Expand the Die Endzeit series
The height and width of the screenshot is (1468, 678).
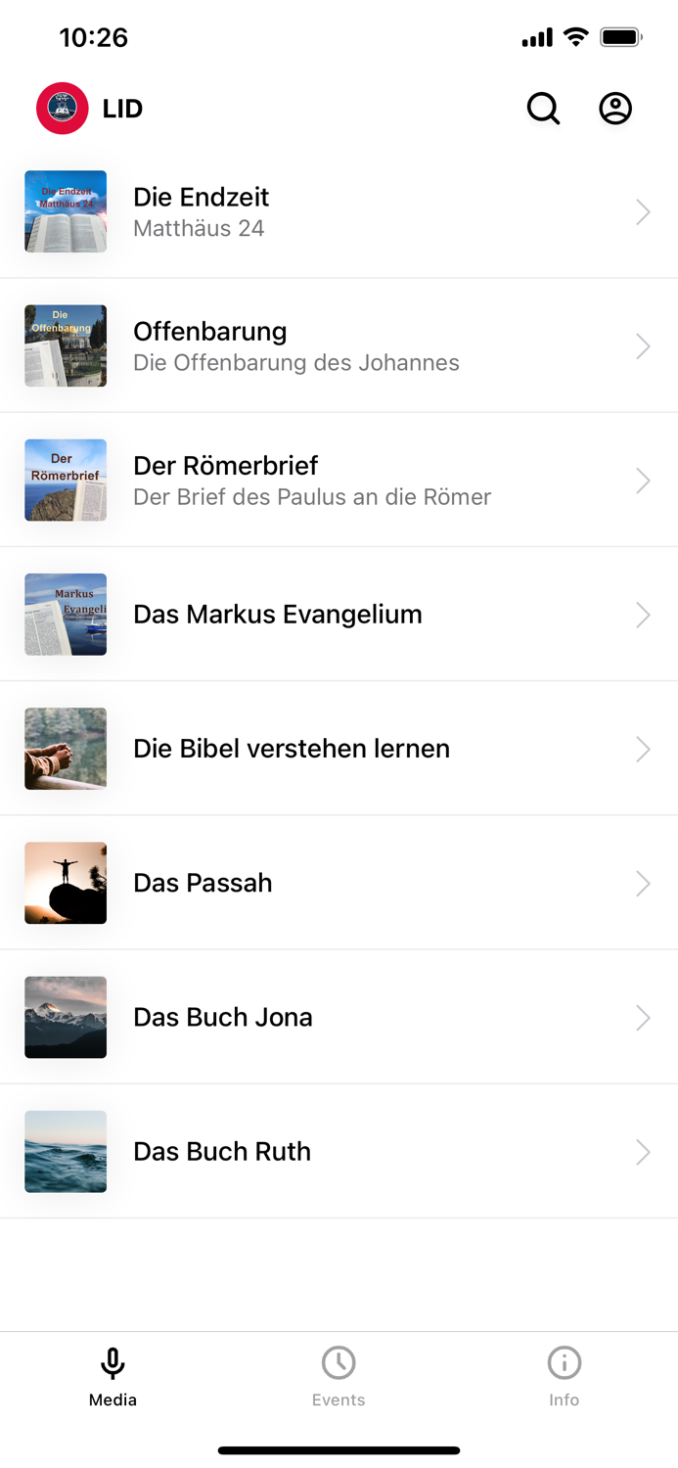643,211
